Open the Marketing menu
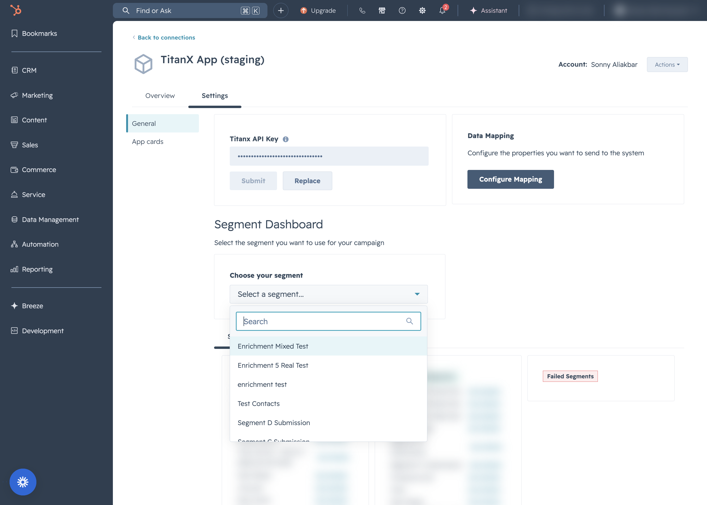707x505 pixels. [32, 95]
